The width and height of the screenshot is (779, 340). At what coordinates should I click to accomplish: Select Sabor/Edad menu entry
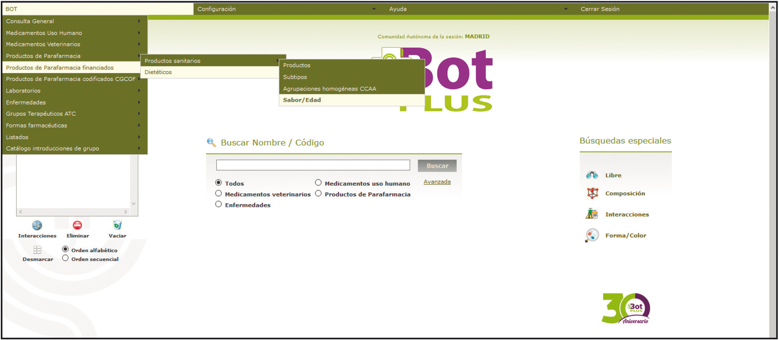pyautogui.click(x=302, y=100)
